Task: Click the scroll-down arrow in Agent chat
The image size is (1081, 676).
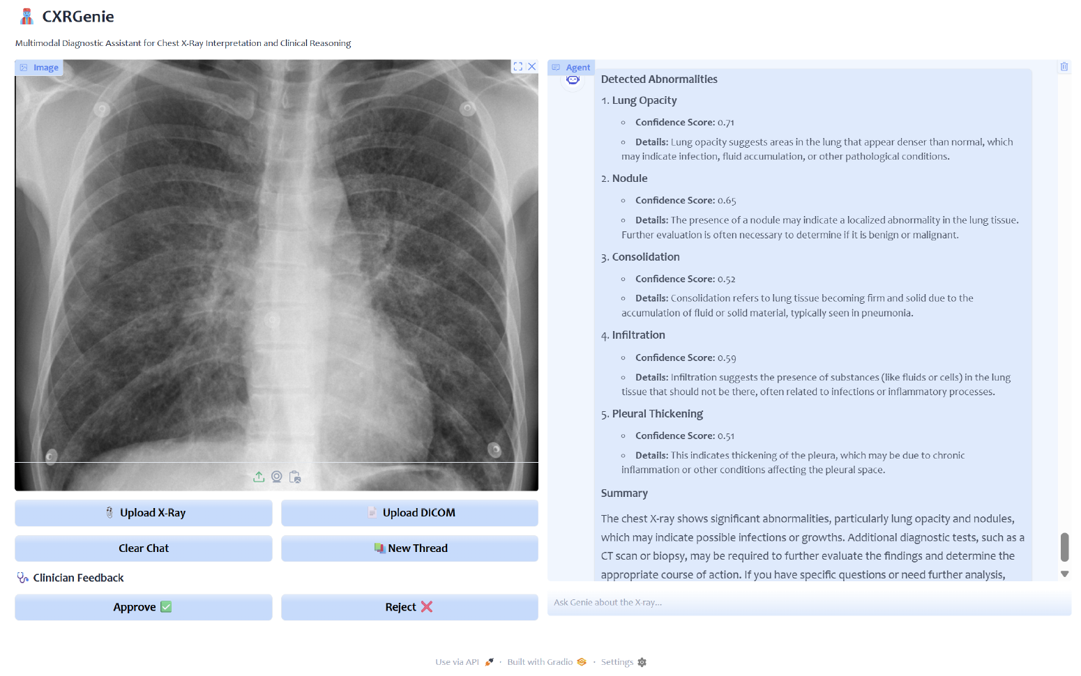Action: coord(1064,574)
